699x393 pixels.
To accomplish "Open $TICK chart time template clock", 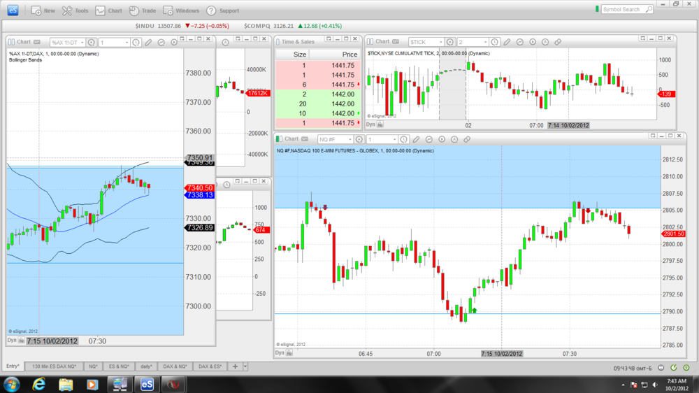I will pyautogui.click(x=495, y=42).
